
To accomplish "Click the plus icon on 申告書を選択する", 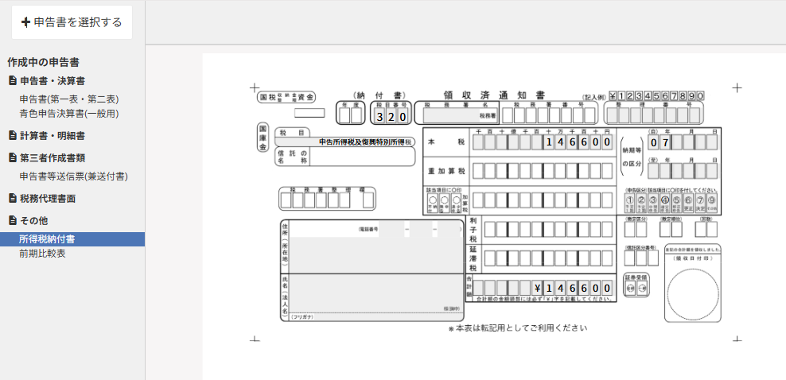I will [x=25, y=22].
